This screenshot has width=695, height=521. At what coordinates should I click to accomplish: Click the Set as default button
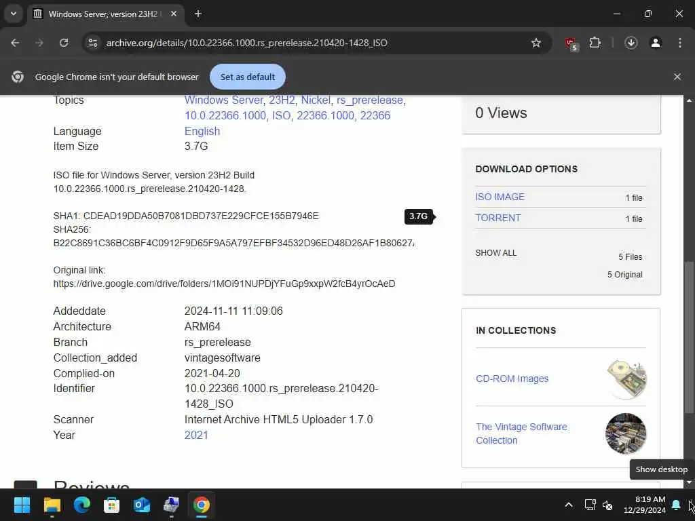[x=248, y=77]
